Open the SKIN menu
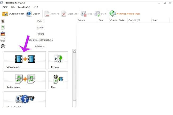Image resolution: width=173 pixels, height=115 pixels. coord(13,7)
